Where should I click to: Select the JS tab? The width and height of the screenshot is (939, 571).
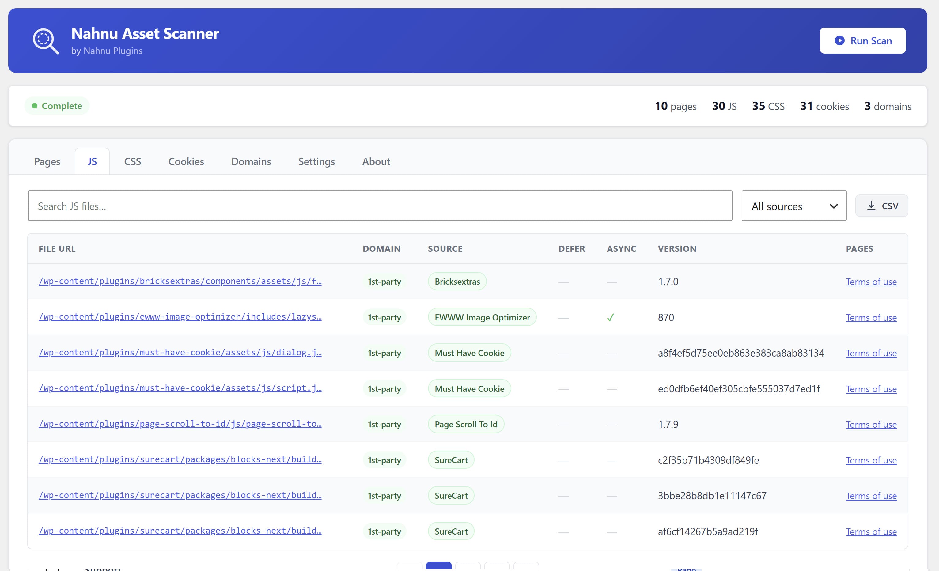pos(92,162)
